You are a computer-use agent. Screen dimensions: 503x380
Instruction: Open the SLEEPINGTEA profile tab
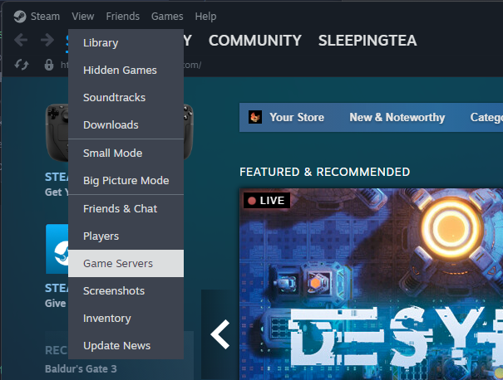click(x=367, y=41)
